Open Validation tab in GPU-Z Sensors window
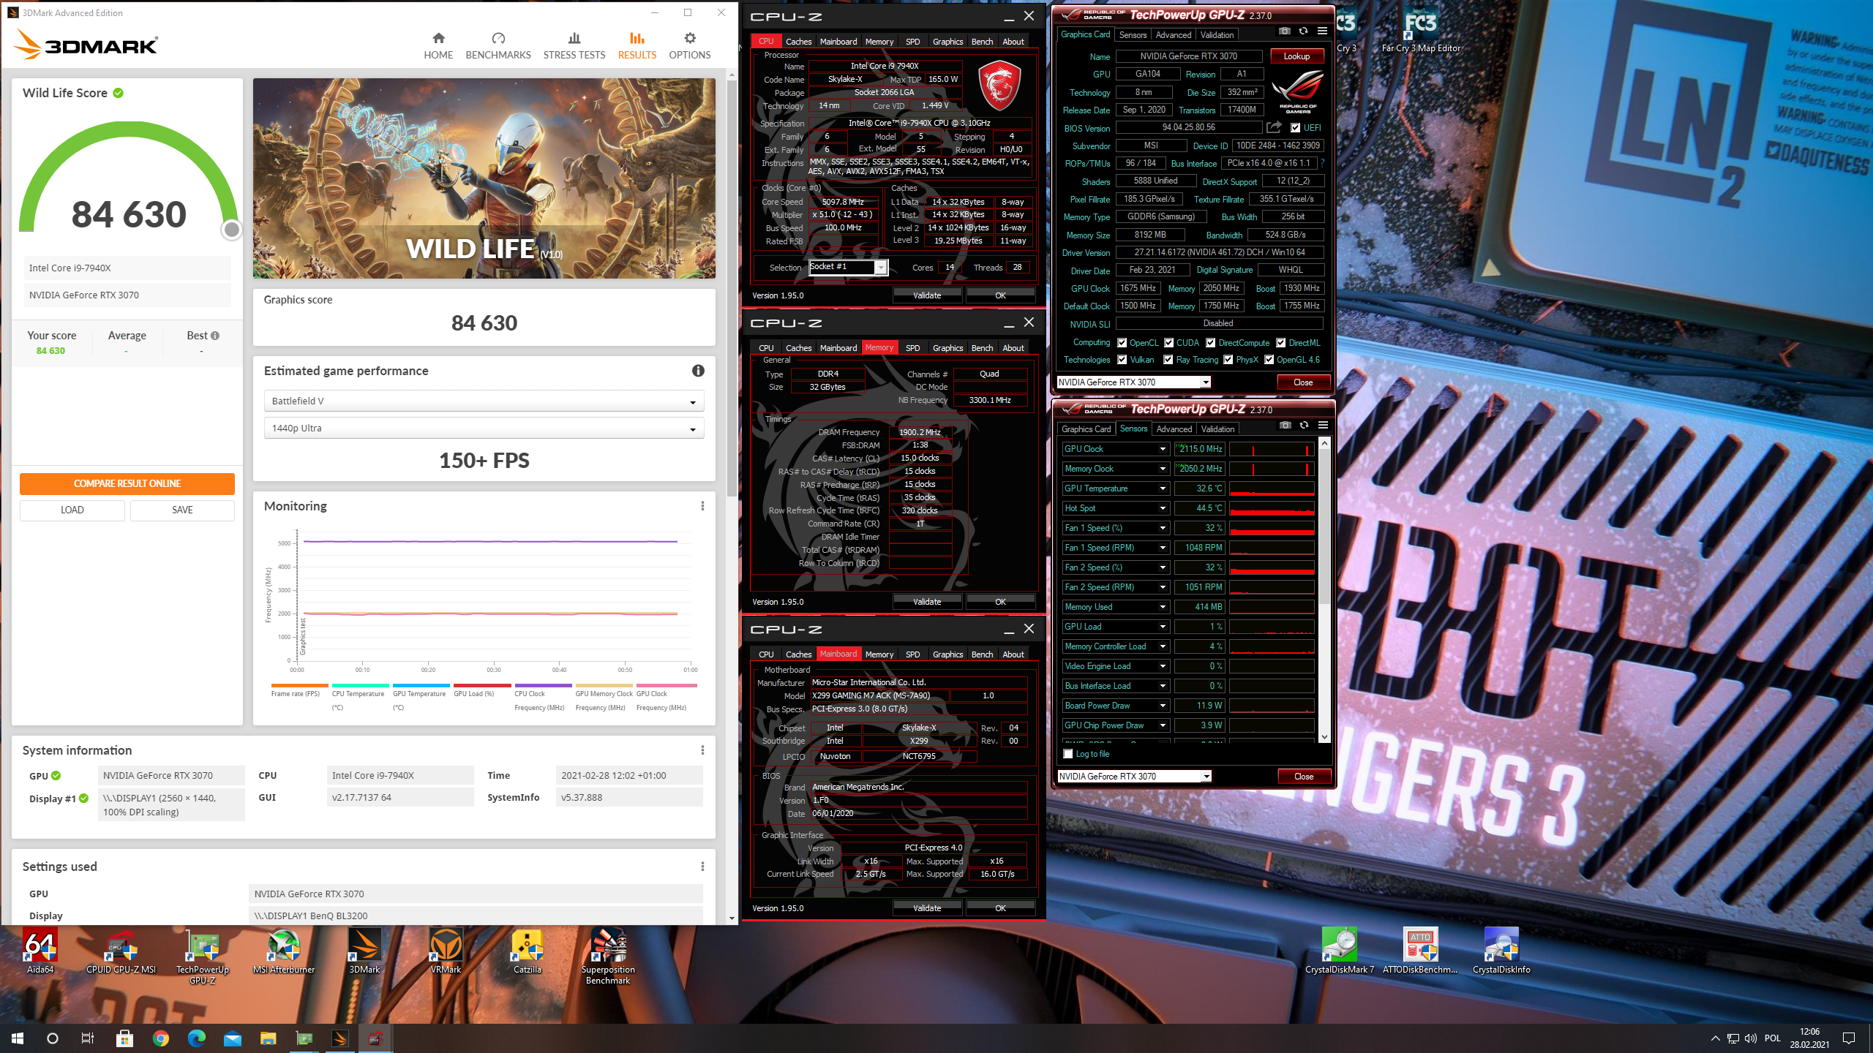The image size is (1873, 1053). 1218,429
